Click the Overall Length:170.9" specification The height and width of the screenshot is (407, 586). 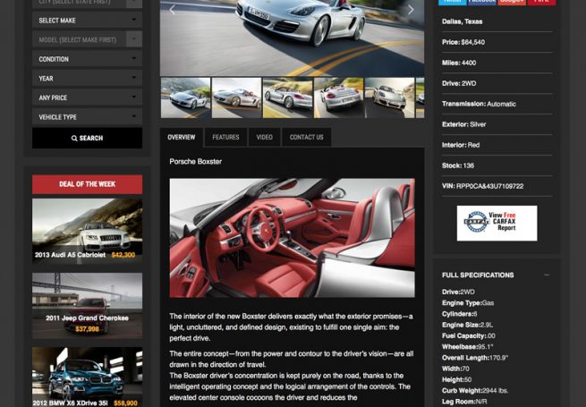(475, 358)
